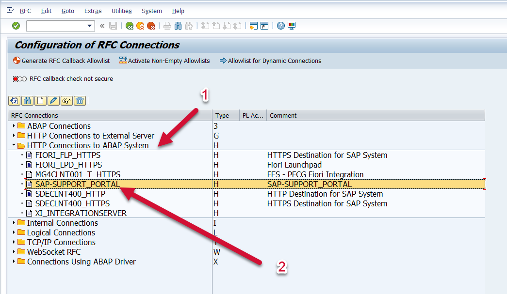507x294 pixels.
Task: Open the command field dropdown arrow
Action: tap(89, 26)
